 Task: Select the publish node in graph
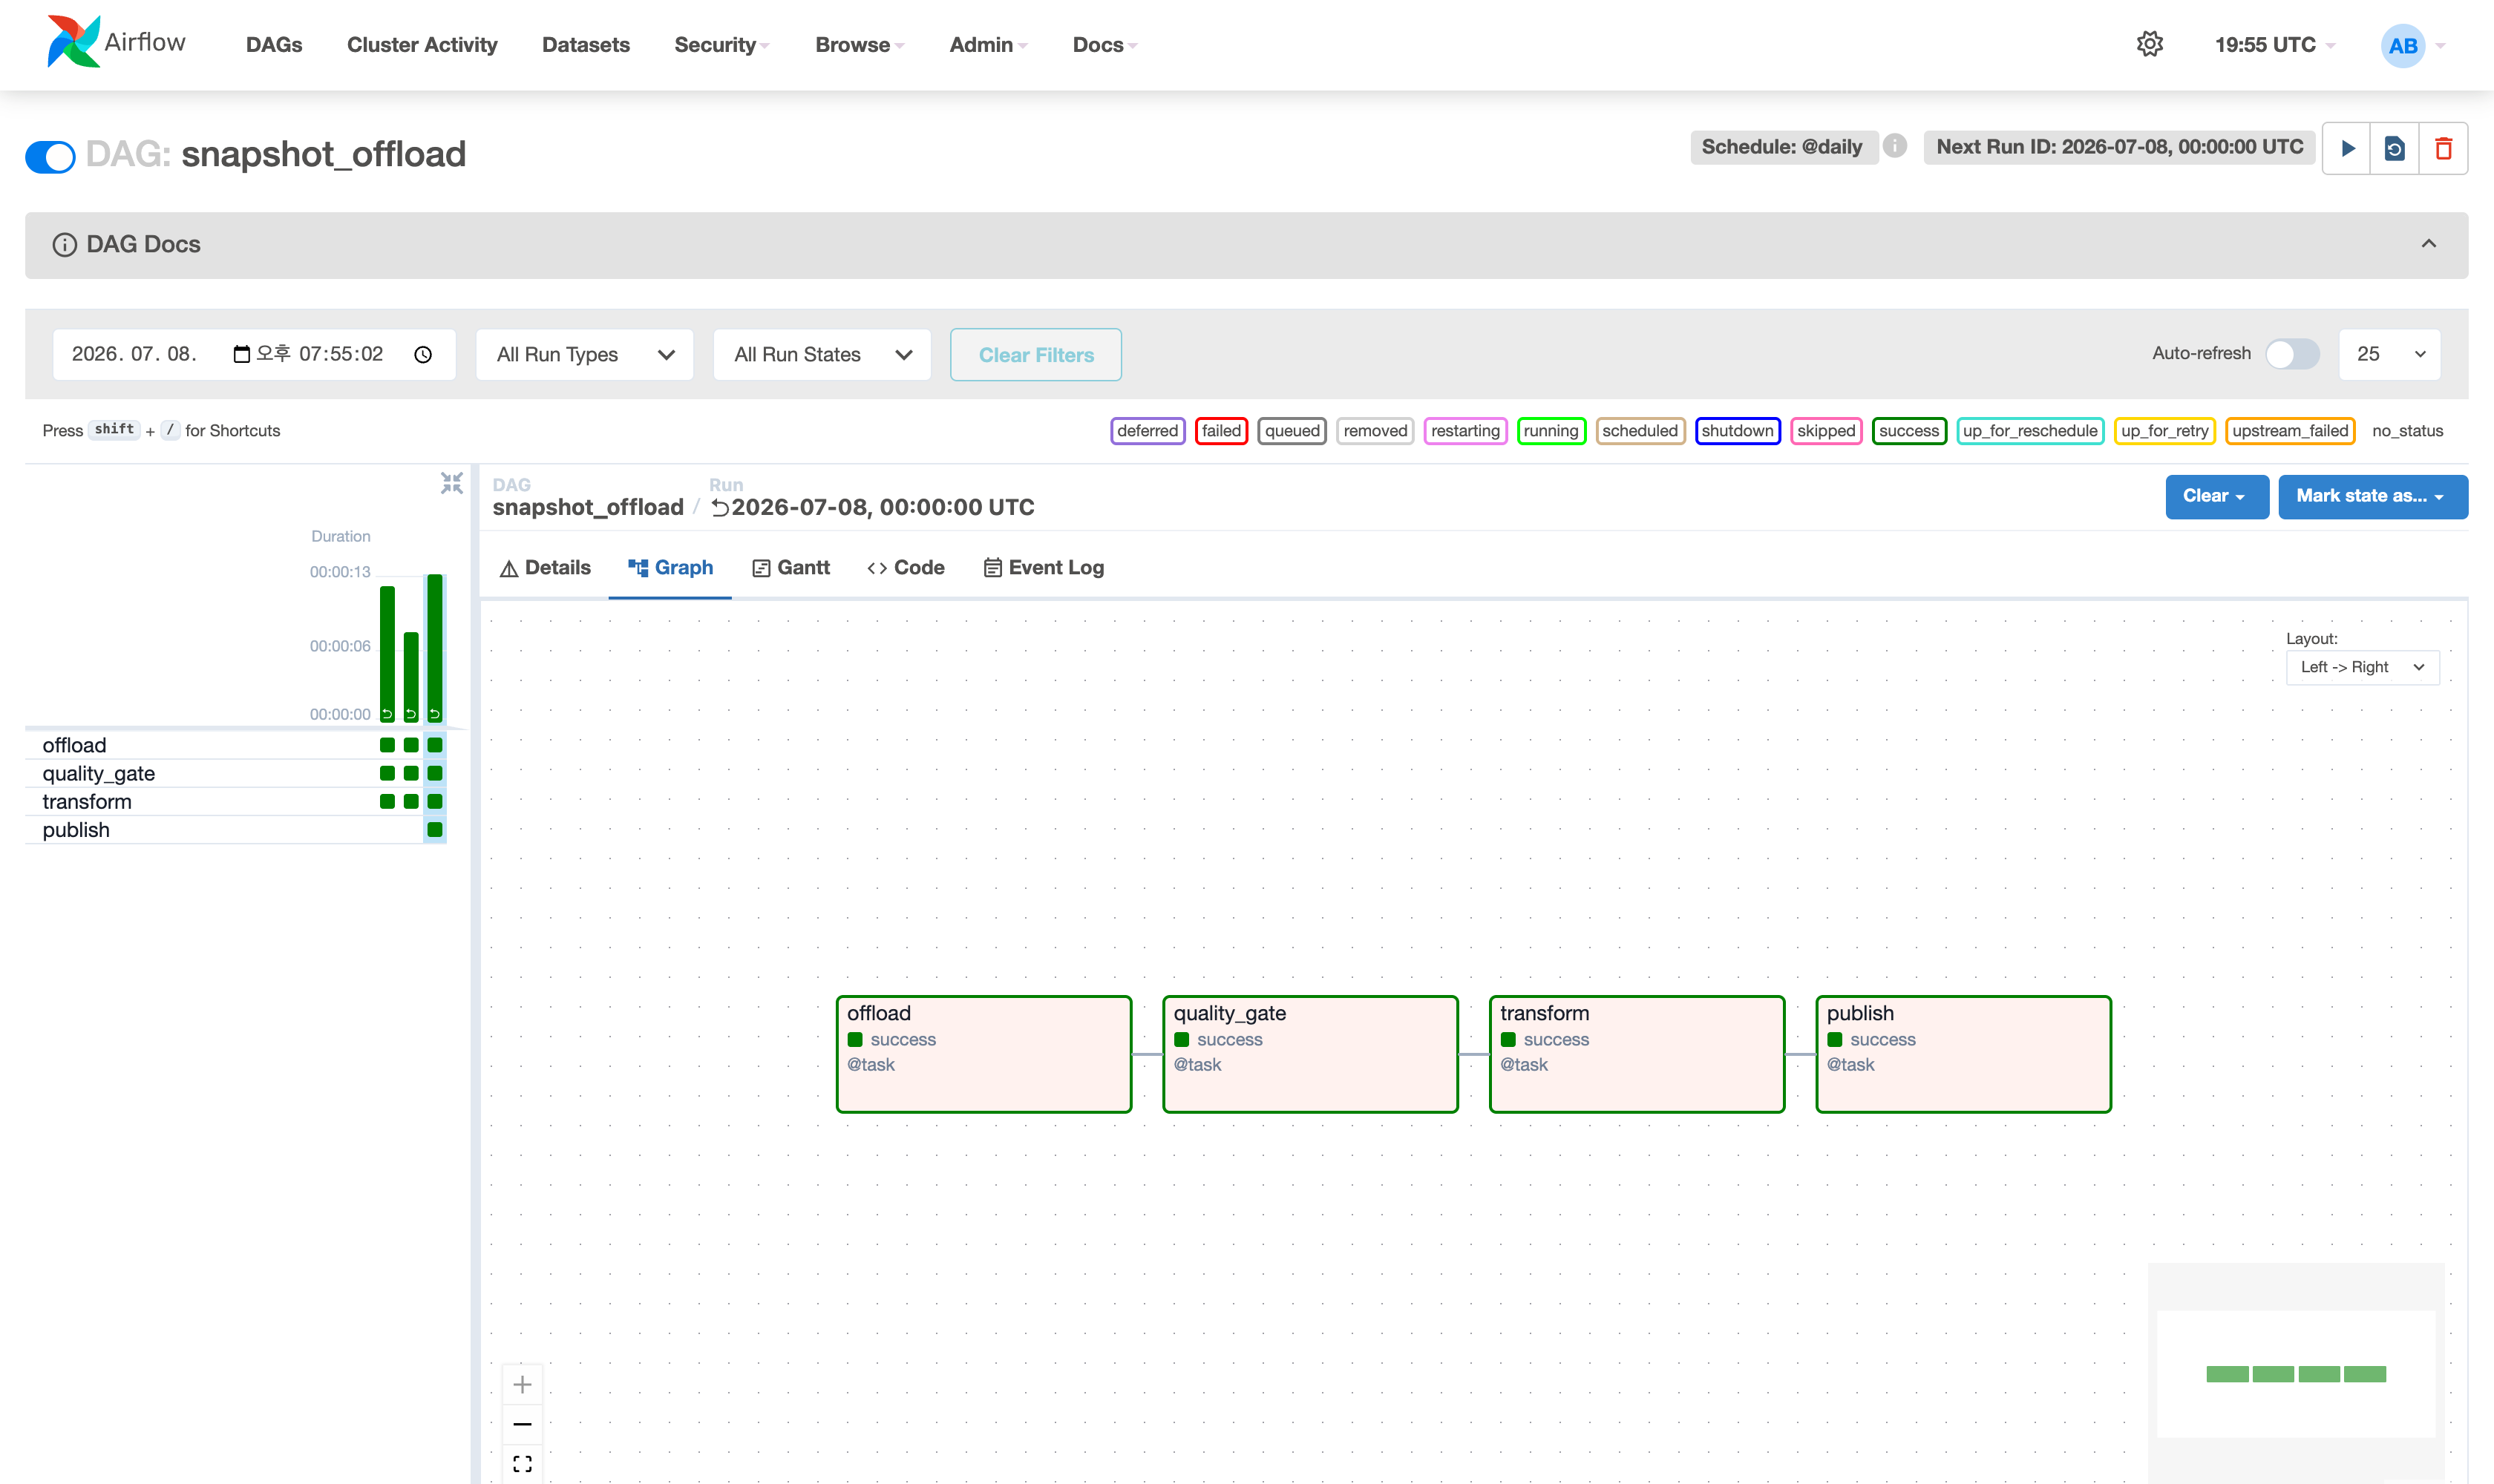[1964, 1054]
